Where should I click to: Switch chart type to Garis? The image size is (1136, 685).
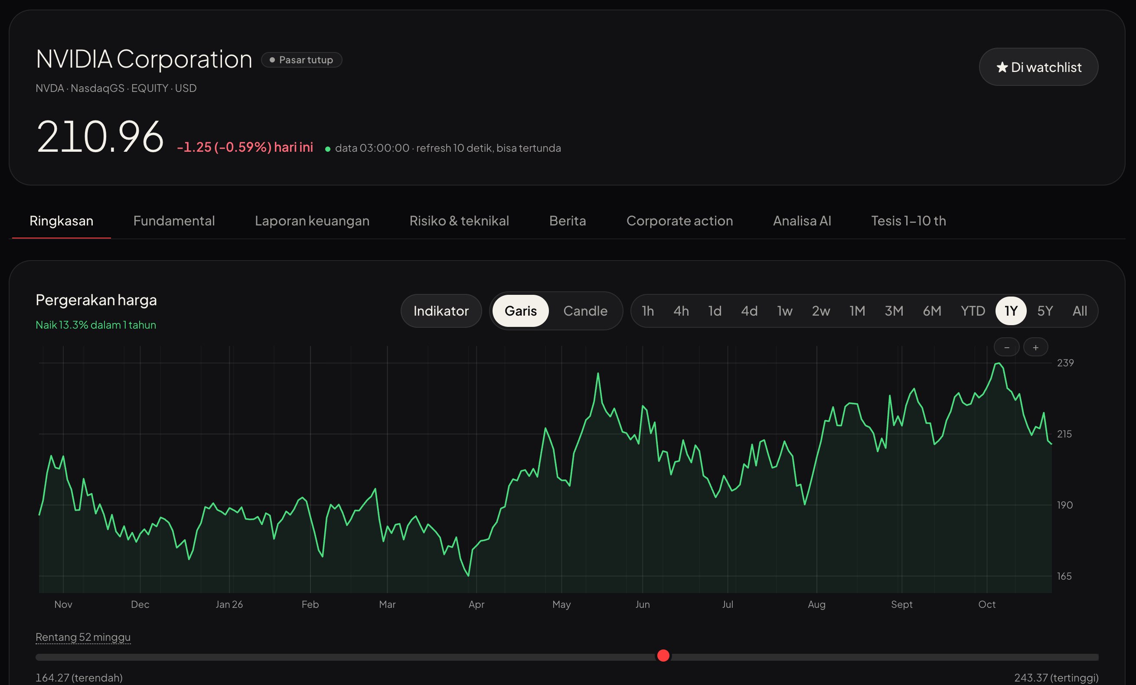(x=520, y=311)
